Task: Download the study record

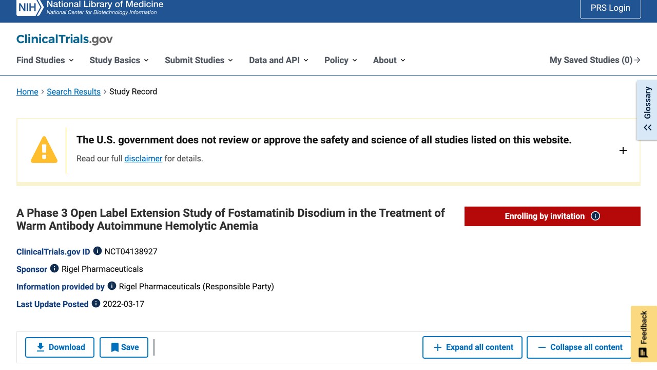Action: click(x=60, y=347)
